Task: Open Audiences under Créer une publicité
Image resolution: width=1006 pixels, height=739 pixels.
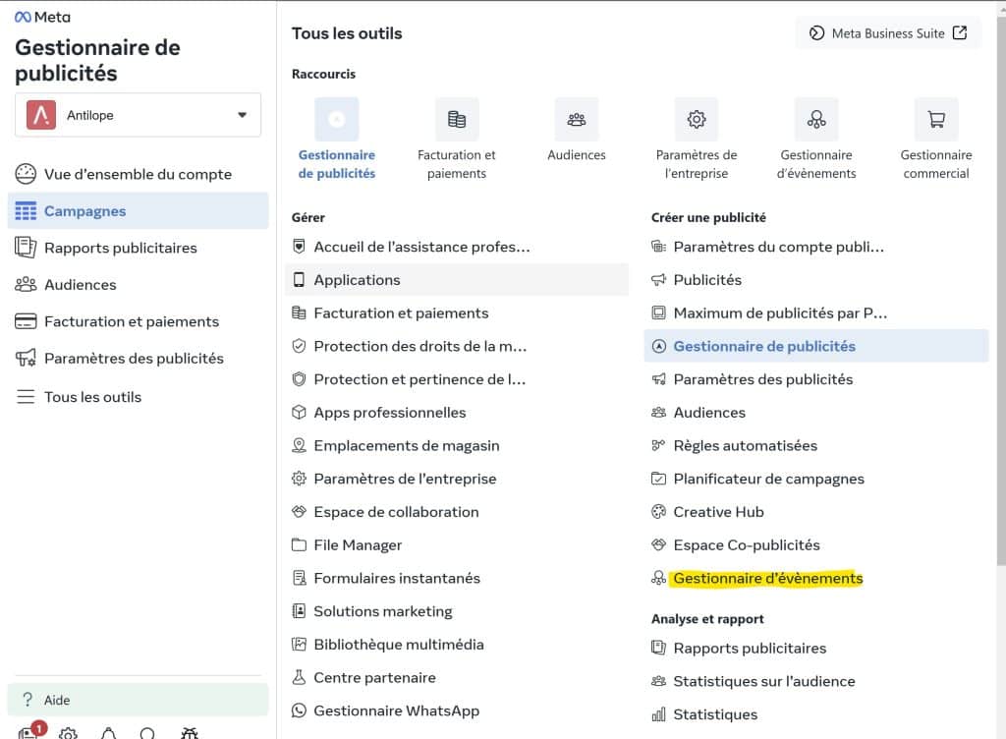Action: coord(816,413)
